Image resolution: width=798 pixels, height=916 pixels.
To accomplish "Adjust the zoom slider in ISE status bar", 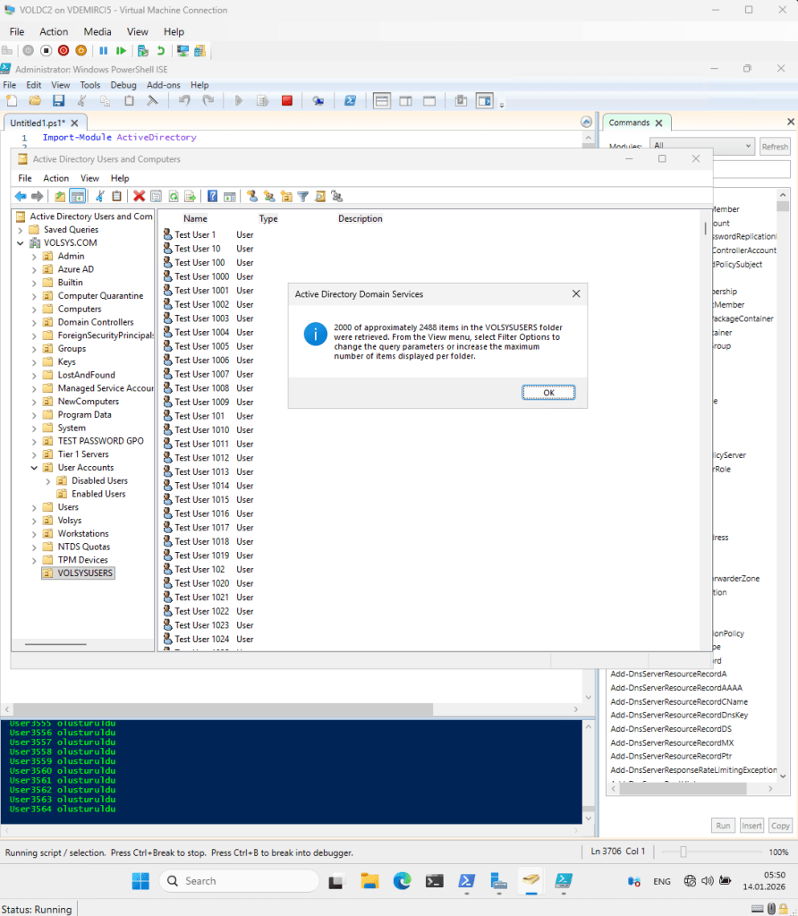I will [x=683, y=852].
